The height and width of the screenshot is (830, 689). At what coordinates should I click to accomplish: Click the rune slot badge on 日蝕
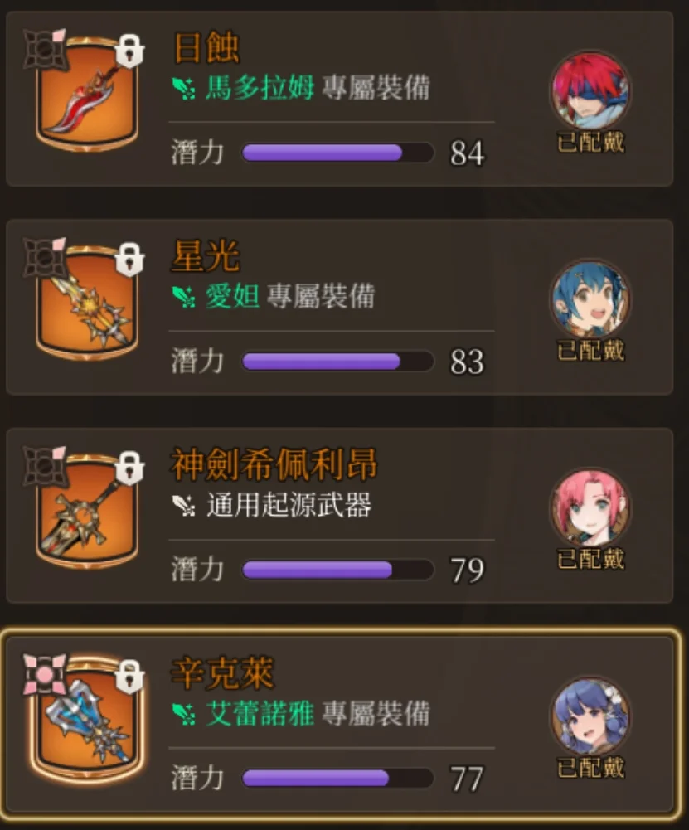pyautogui.click(x=45, y=49)
